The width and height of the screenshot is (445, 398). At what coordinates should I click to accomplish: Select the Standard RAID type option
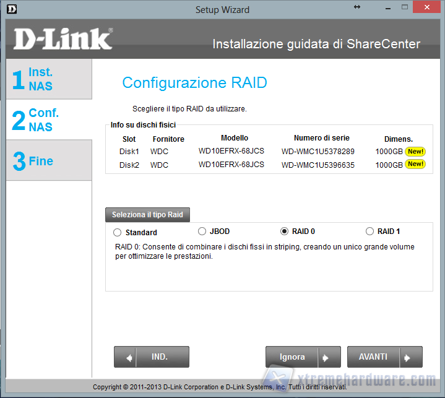coord(118,233)
